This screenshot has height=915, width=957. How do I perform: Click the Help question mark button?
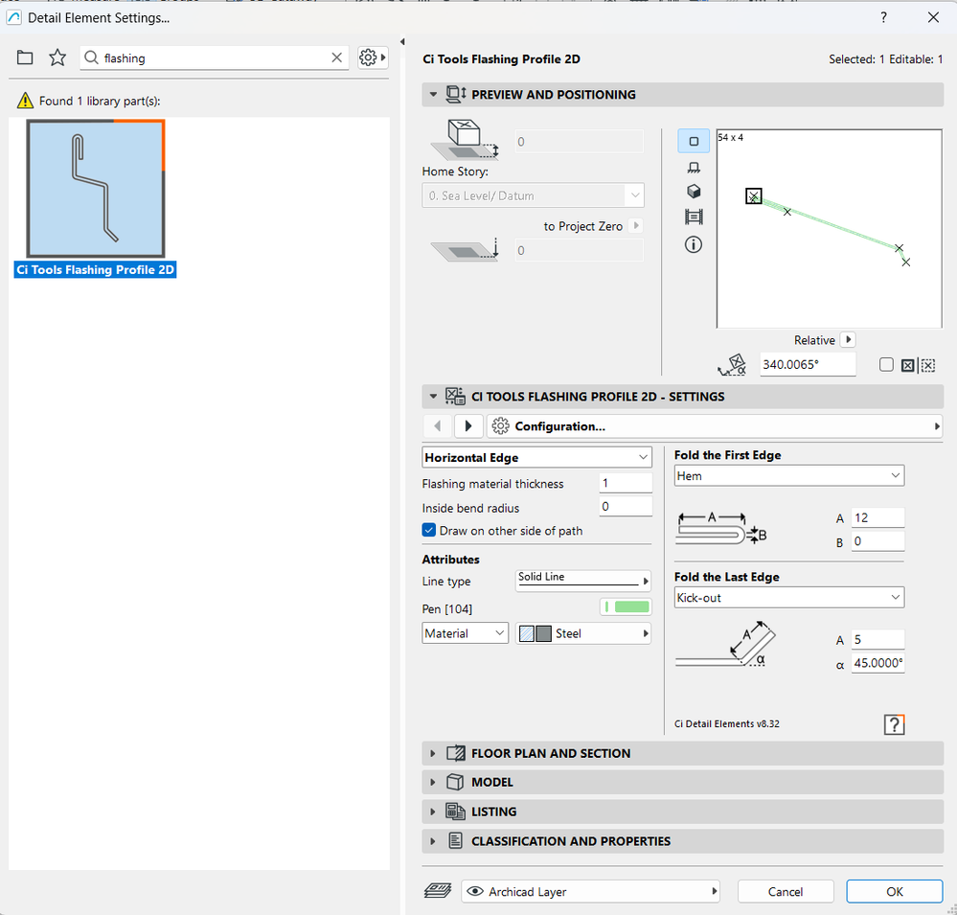click(883, 17)
